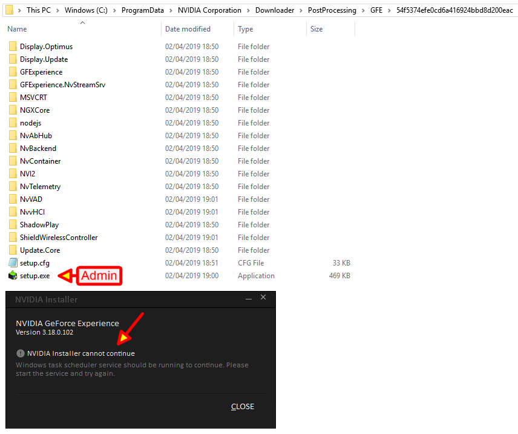518x434 pixels.
Task: Select the Display.Optimus folder name
Action: pos(46,47)
